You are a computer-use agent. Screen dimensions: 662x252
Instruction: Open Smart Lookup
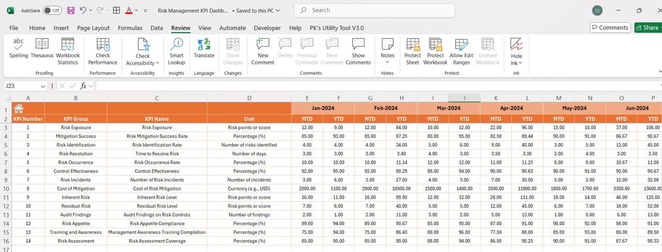176,51
